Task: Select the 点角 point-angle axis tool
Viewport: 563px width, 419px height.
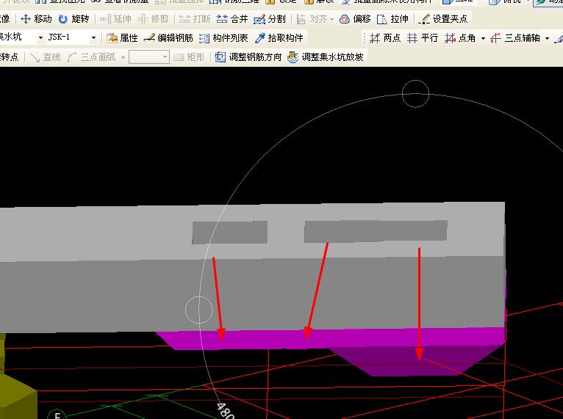Action: click(x=460, y=37)
